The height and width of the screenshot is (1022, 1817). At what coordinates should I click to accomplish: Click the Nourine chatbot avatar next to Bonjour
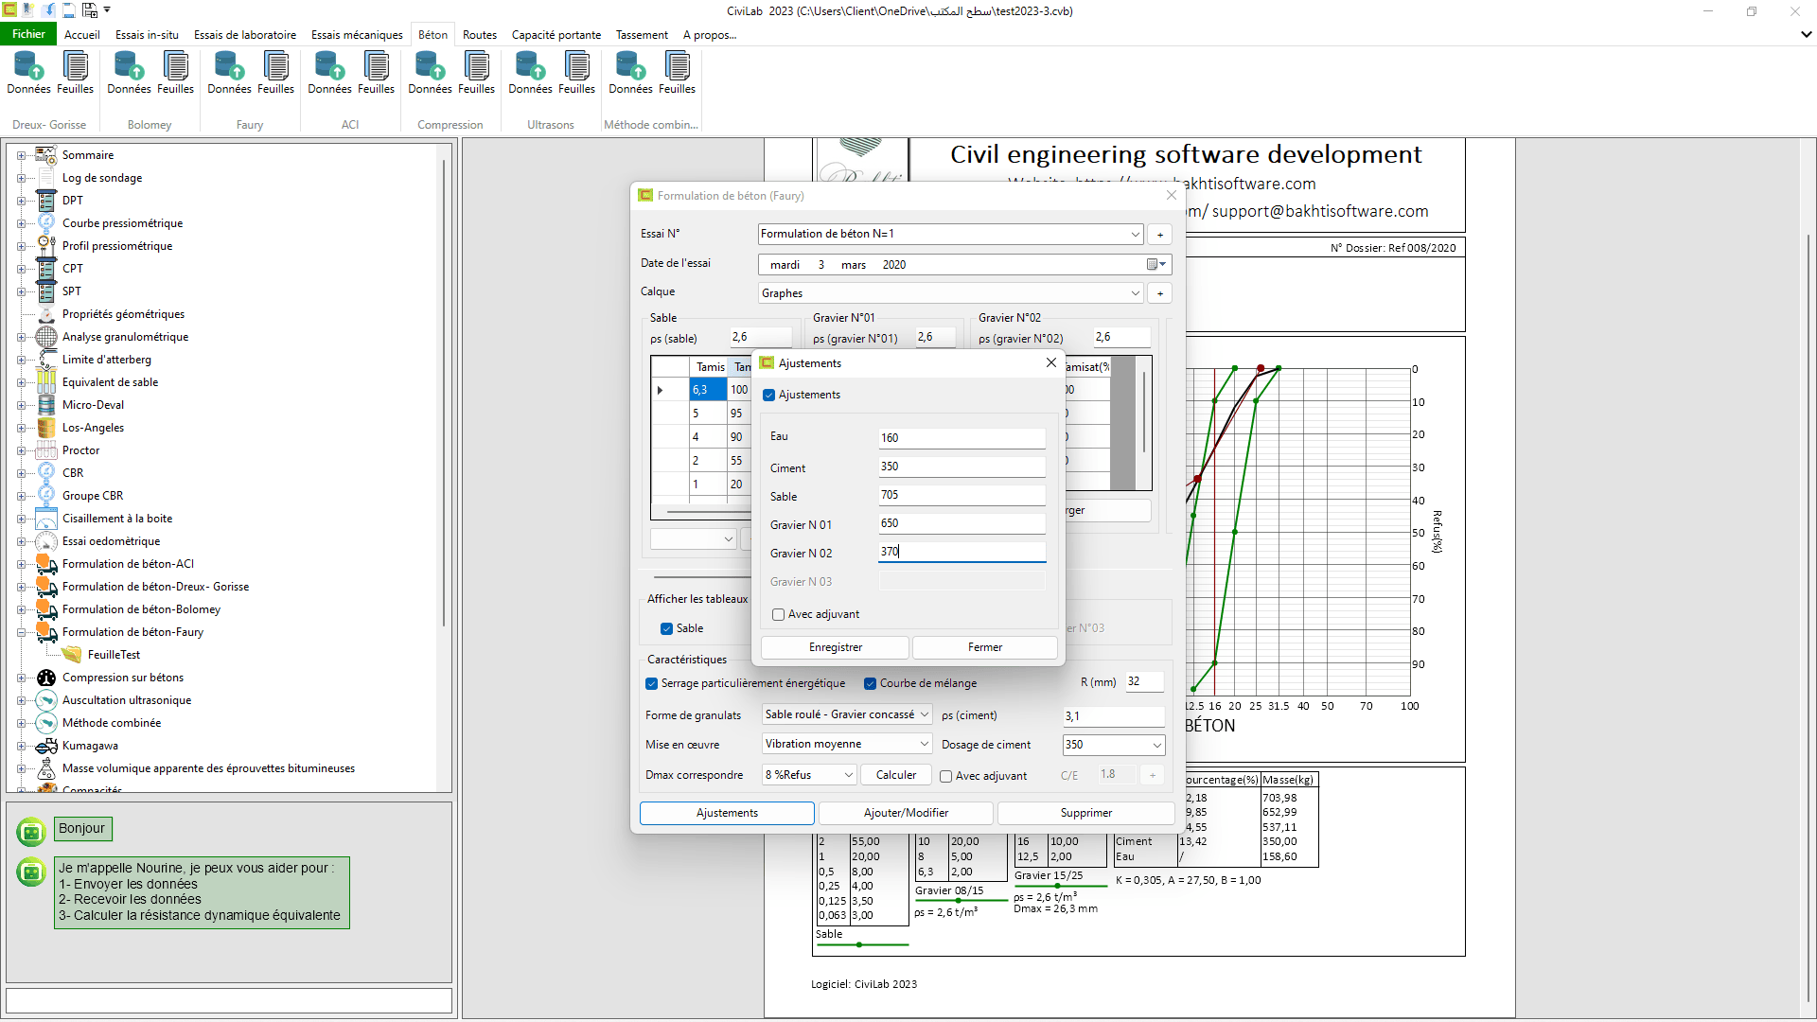pos(31,832)
